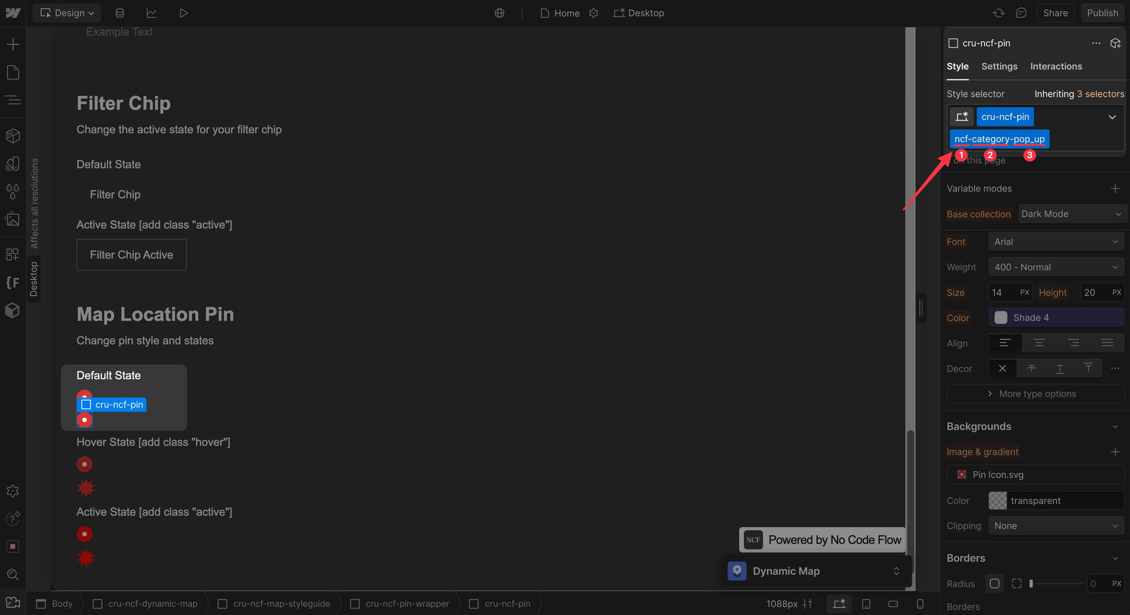Open the comments speech bubble icon
Screen dimensions: 1130x615
coord(1022,13)
